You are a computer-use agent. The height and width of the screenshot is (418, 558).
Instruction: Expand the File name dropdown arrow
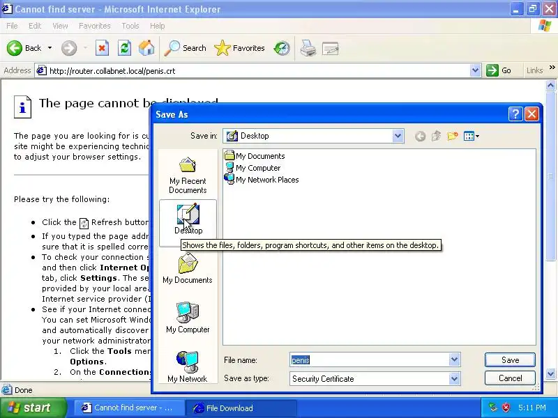[454, 359]
